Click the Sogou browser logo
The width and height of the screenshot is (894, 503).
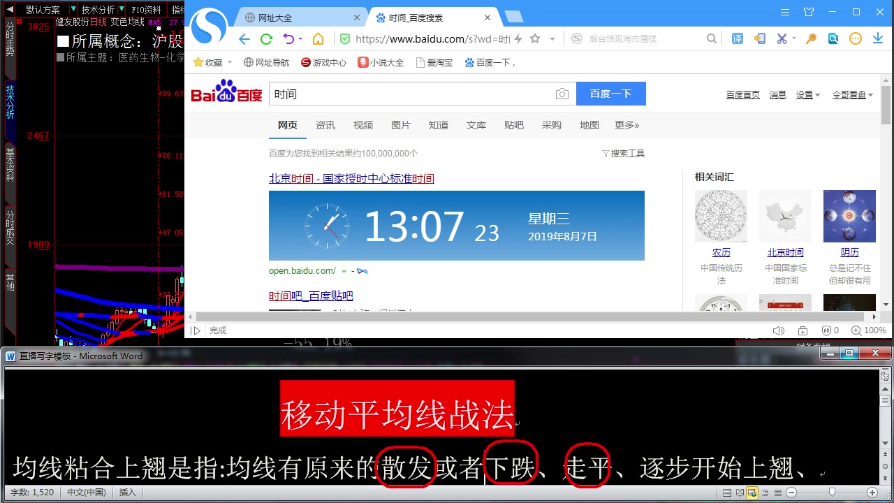click(210, 27)
